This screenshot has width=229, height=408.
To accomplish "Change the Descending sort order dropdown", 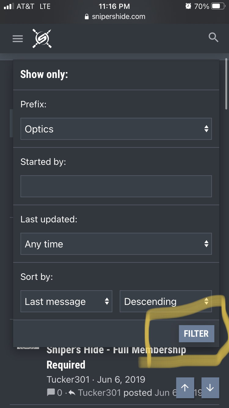I will click(165, 301).
